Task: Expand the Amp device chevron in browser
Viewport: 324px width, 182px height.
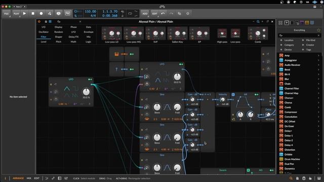Action: (318, 56)
